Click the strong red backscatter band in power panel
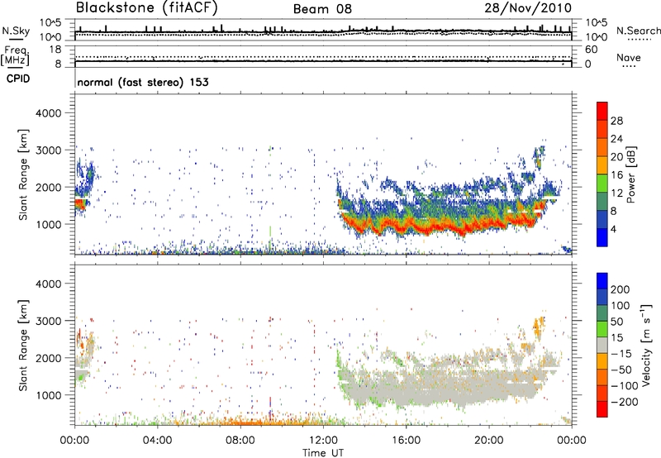 (x=439, y=227)
